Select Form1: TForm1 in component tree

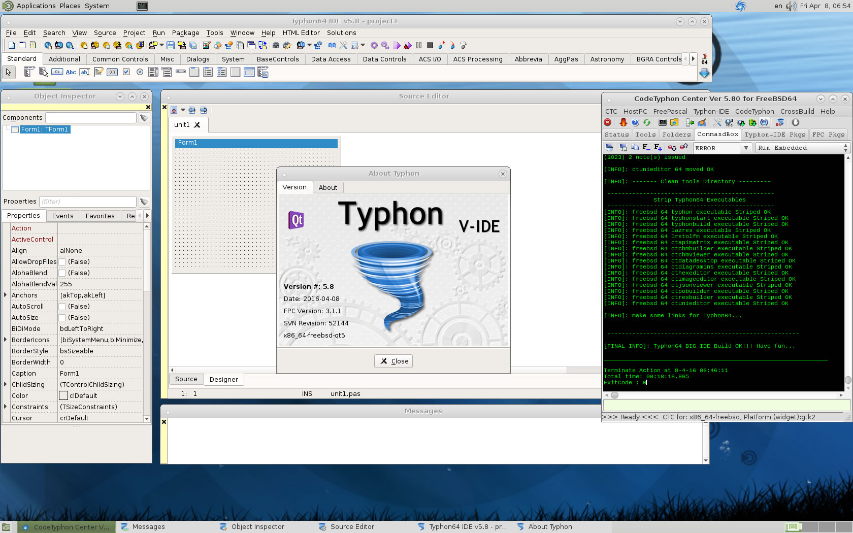[45, 129]
